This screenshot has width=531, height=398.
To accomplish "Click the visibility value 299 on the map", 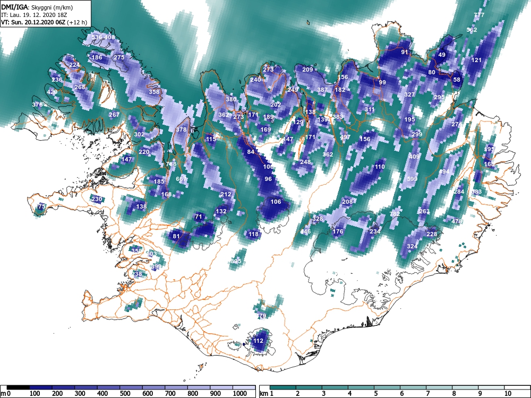I will 417,134.
